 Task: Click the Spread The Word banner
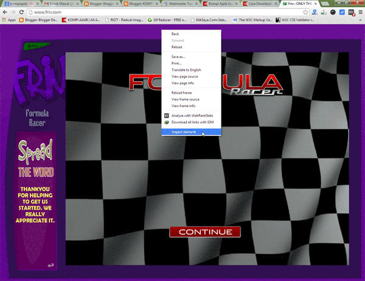[36, 201]
